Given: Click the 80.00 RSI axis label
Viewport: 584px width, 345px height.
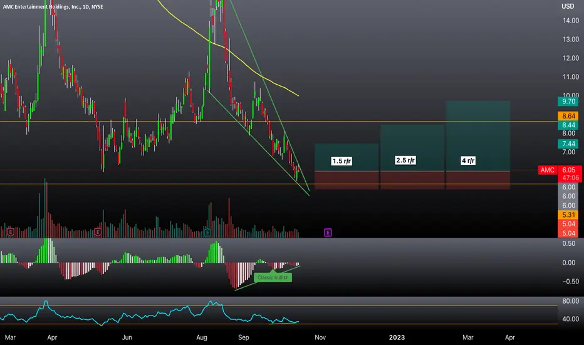Looking at the screenshot, I should pos(571,301).
